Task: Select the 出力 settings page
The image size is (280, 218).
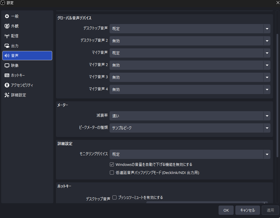Action: tap(27, 46)
